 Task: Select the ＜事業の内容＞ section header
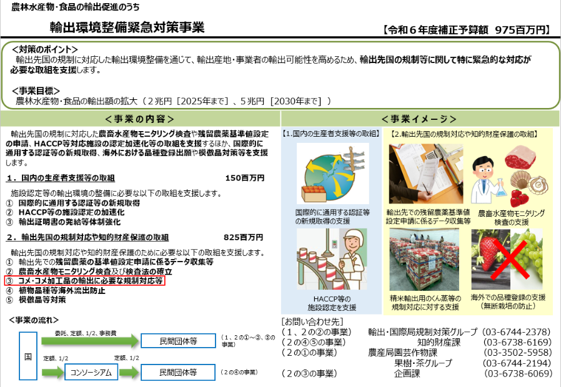(140, 119)
